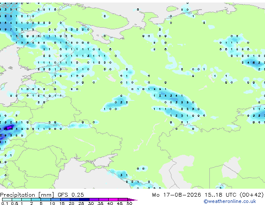
Task: Click the 45–50 mm legend color box
Action: 123,200
